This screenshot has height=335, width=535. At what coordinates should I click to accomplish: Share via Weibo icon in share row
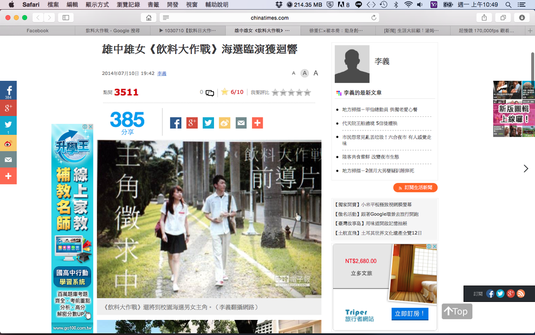pyautogui.click(x=225, y=123)
